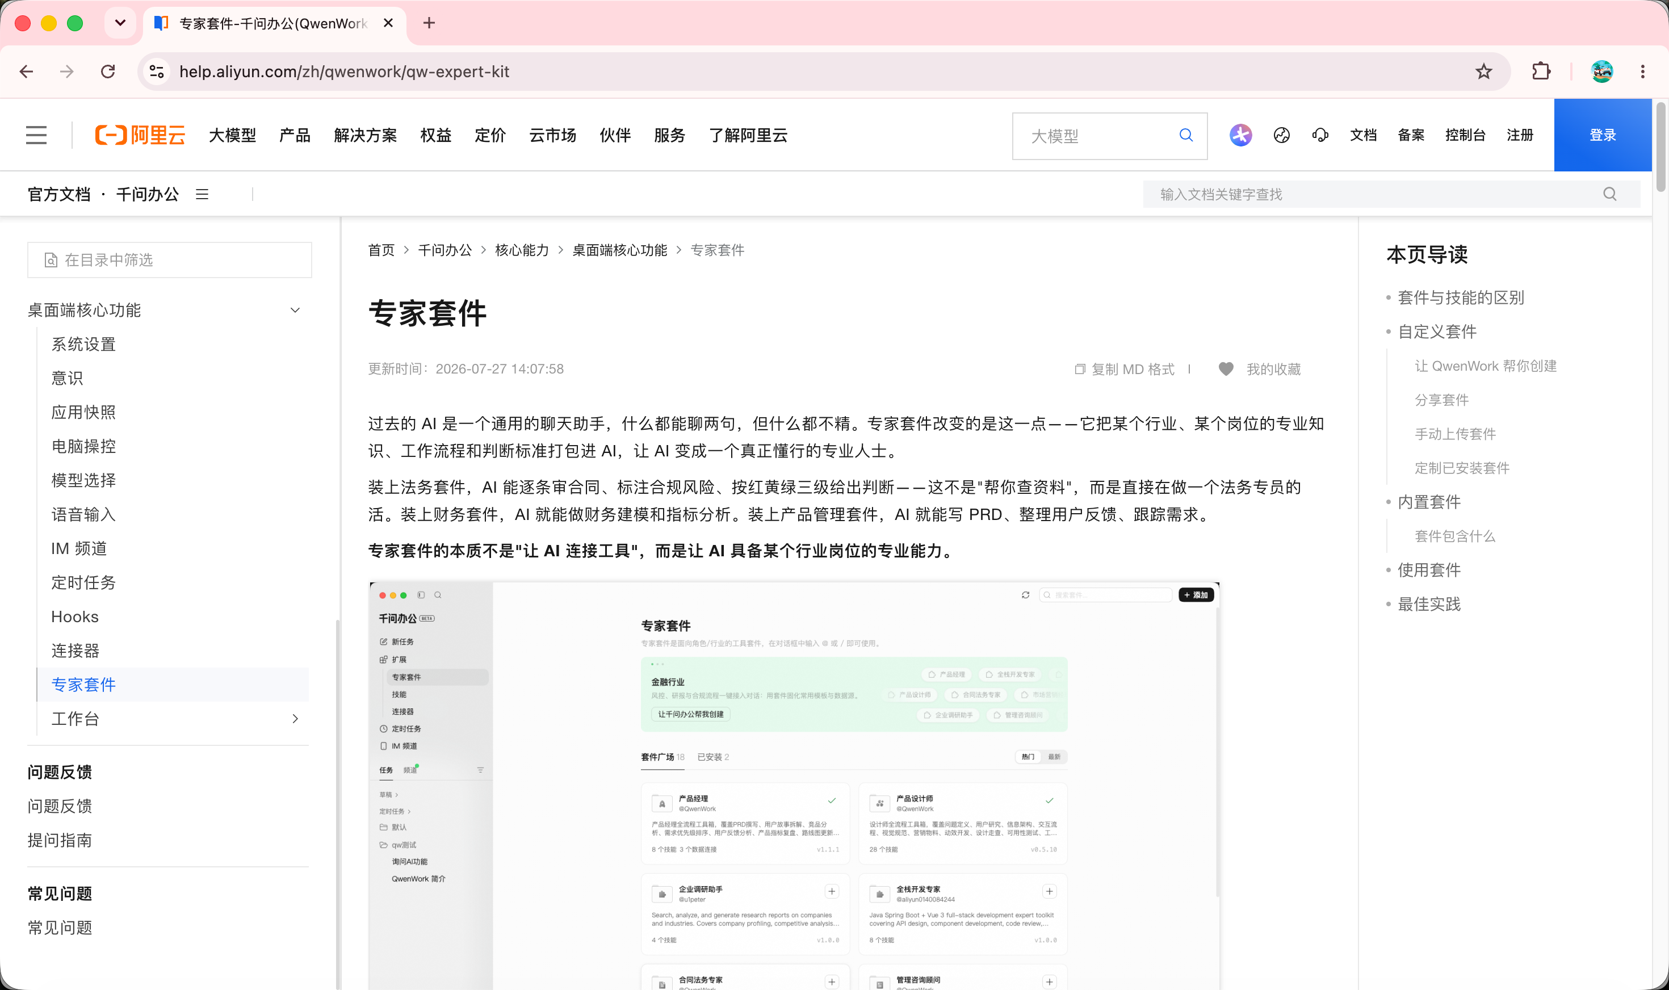The width and height of the screenshot is (1669, 990).
Task: Open the Chrome profile avatar
Action: pyautogui.click(x=1601, y=72)
